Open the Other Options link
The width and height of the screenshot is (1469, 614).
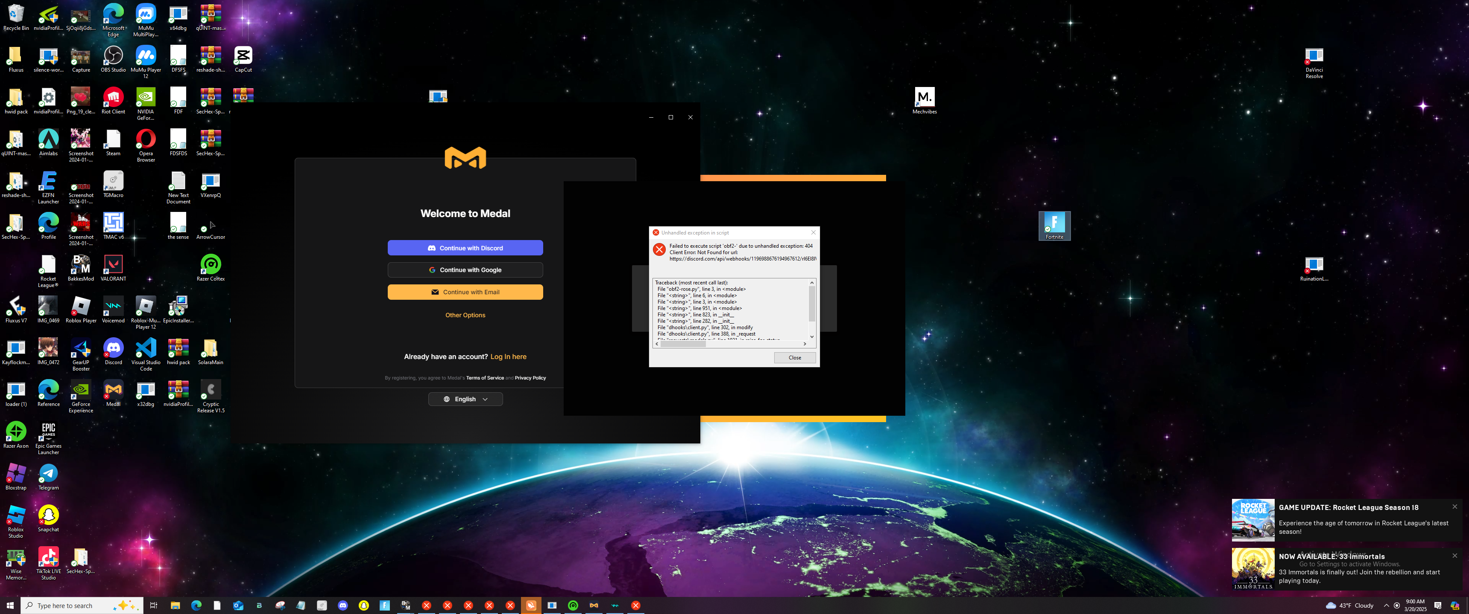click(465, 315)
